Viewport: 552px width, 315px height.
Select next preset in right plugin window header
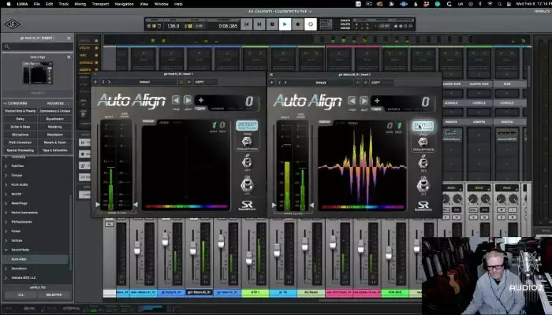285,83
